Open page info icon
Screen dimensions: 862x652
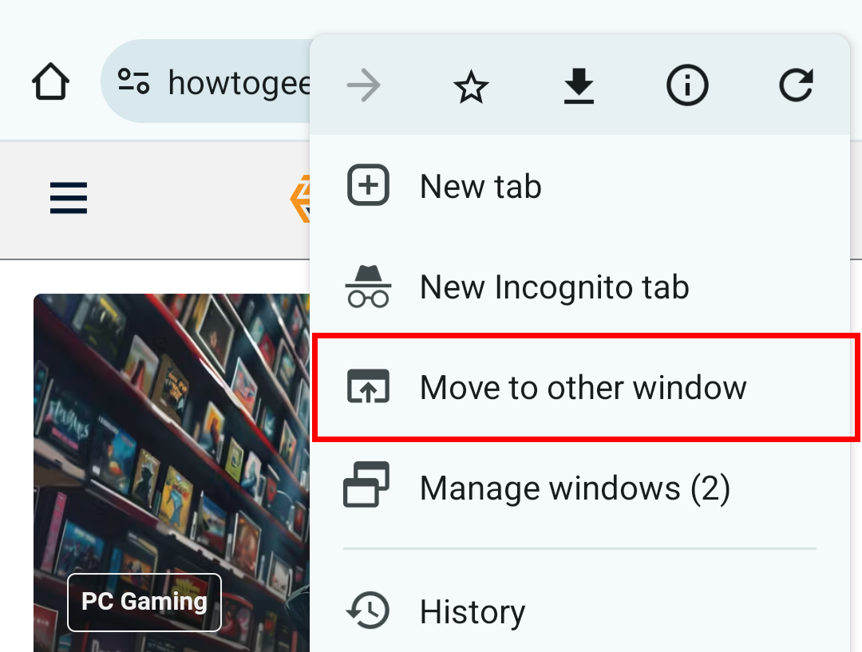[x=687, y=85]
